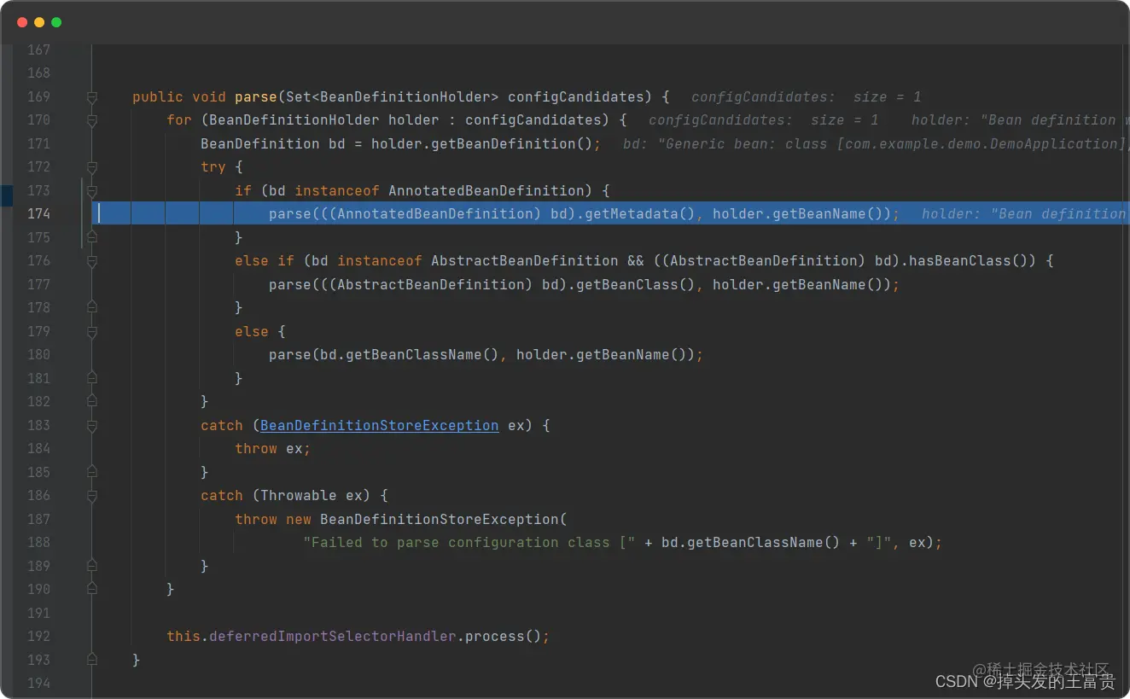Click the fold end marker at line 181
Viewport: 1130px width, 699px height.
pos(92,378)
